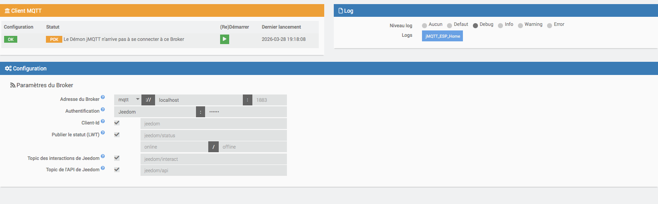This screenshot has width=658, height=204.
Task: Click help icon for Topic des interactions de Jeedom
Action: click(x=103, y=157)
